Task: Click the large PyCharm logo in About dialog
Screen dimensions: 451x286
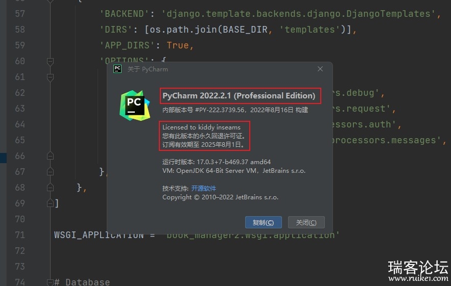Action: pos(135,106)
